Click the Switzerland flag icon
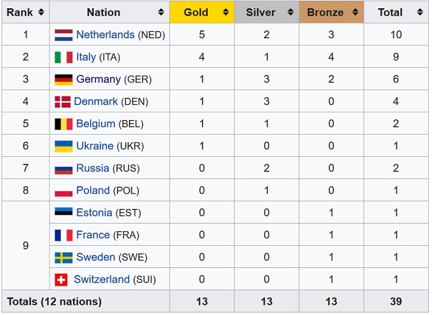The image size is (432, 315). (x=62, y=279)
